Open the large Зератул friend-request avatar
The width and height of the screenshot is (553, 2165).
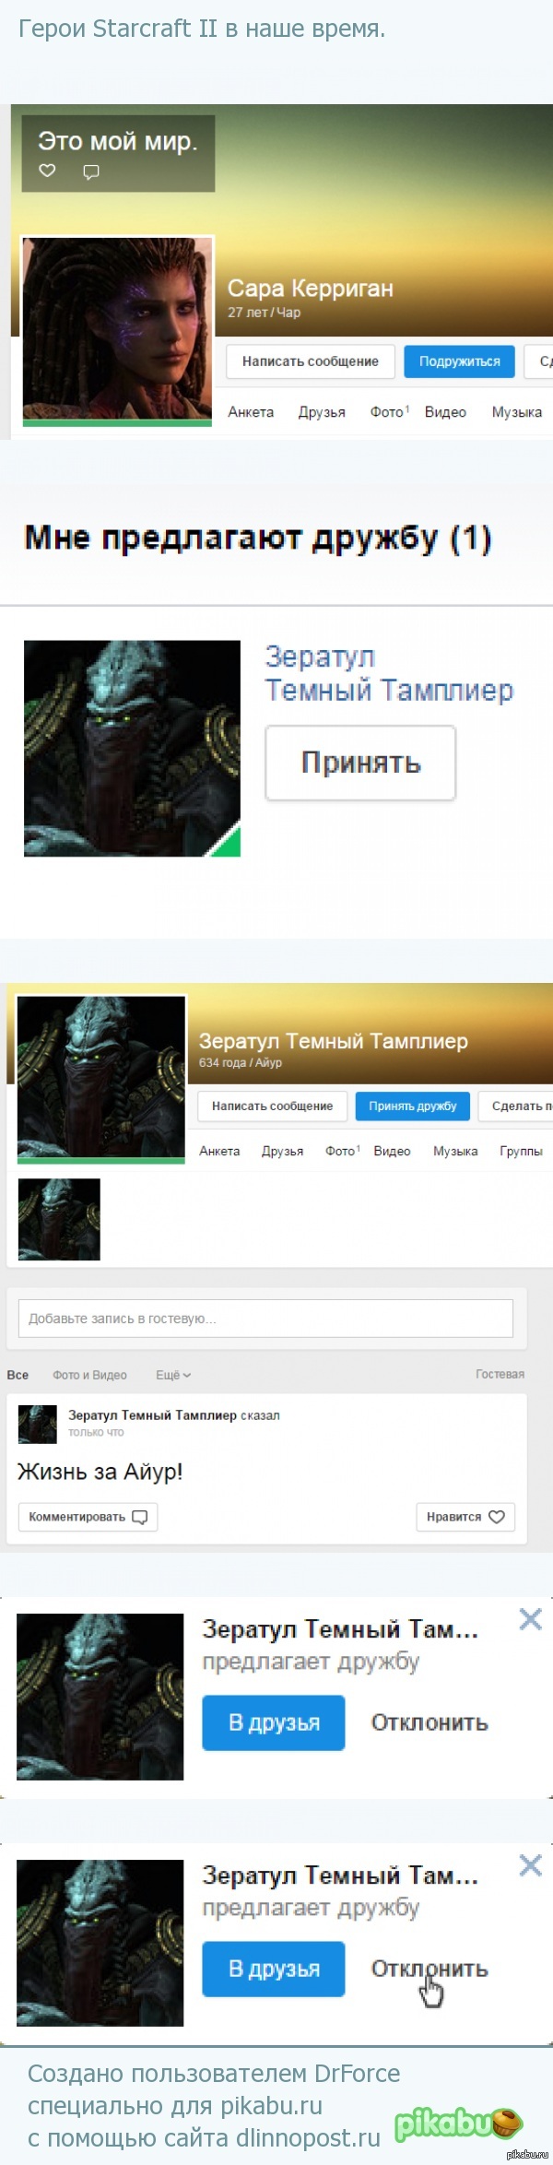pyautogui.click(x=132, y=749)
